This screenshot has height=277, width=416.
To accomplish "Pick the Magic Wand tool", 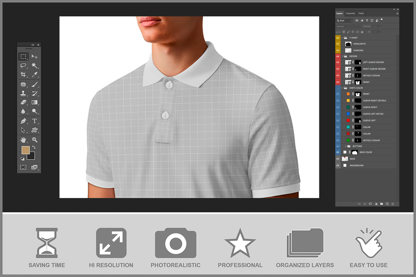I will [34, 65].
